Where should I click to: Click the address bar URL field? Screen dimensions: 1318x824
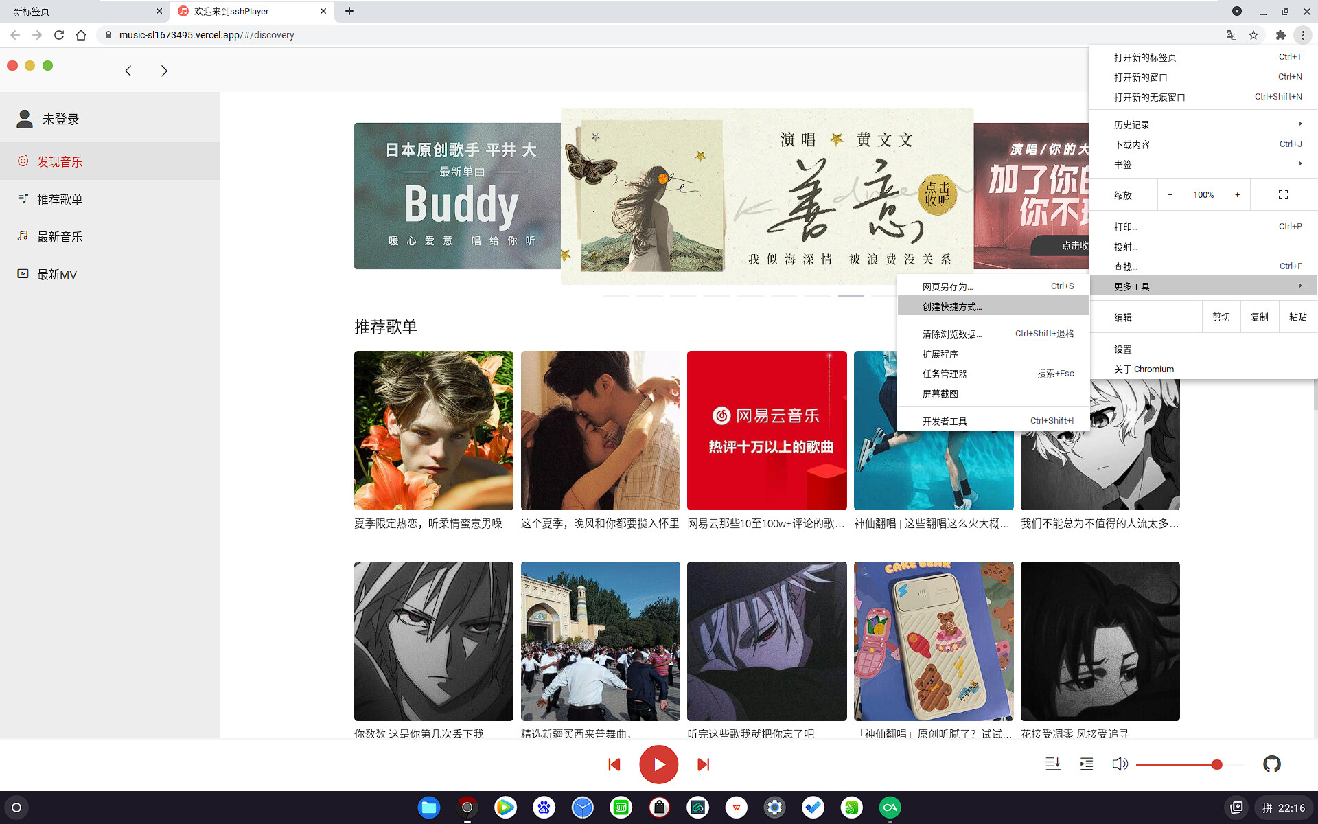coord(659,35)
